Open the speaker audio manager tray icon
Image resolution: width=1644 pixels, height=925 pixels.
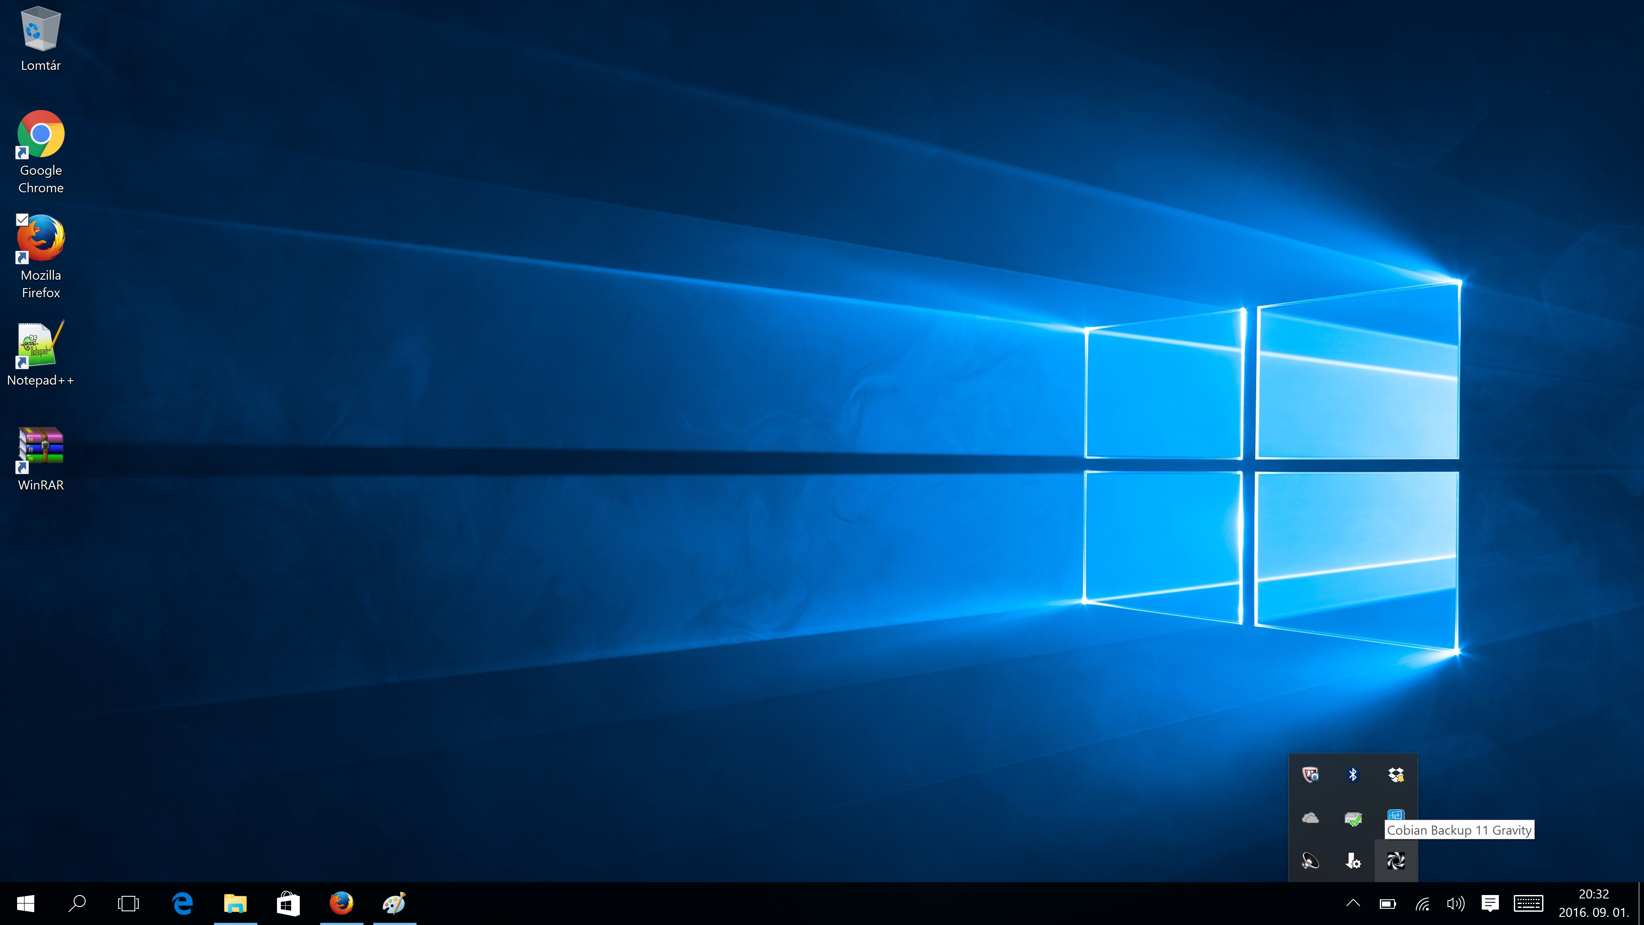point(1310,860)
